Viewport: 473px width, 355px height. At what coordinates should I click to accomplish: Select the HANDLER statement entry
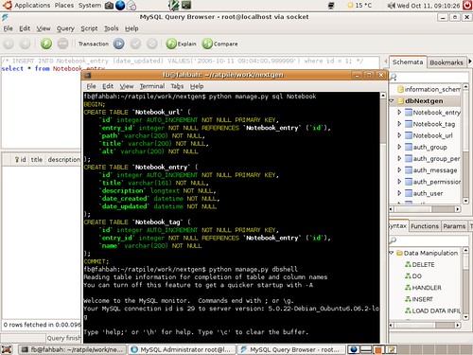point(423,288)
